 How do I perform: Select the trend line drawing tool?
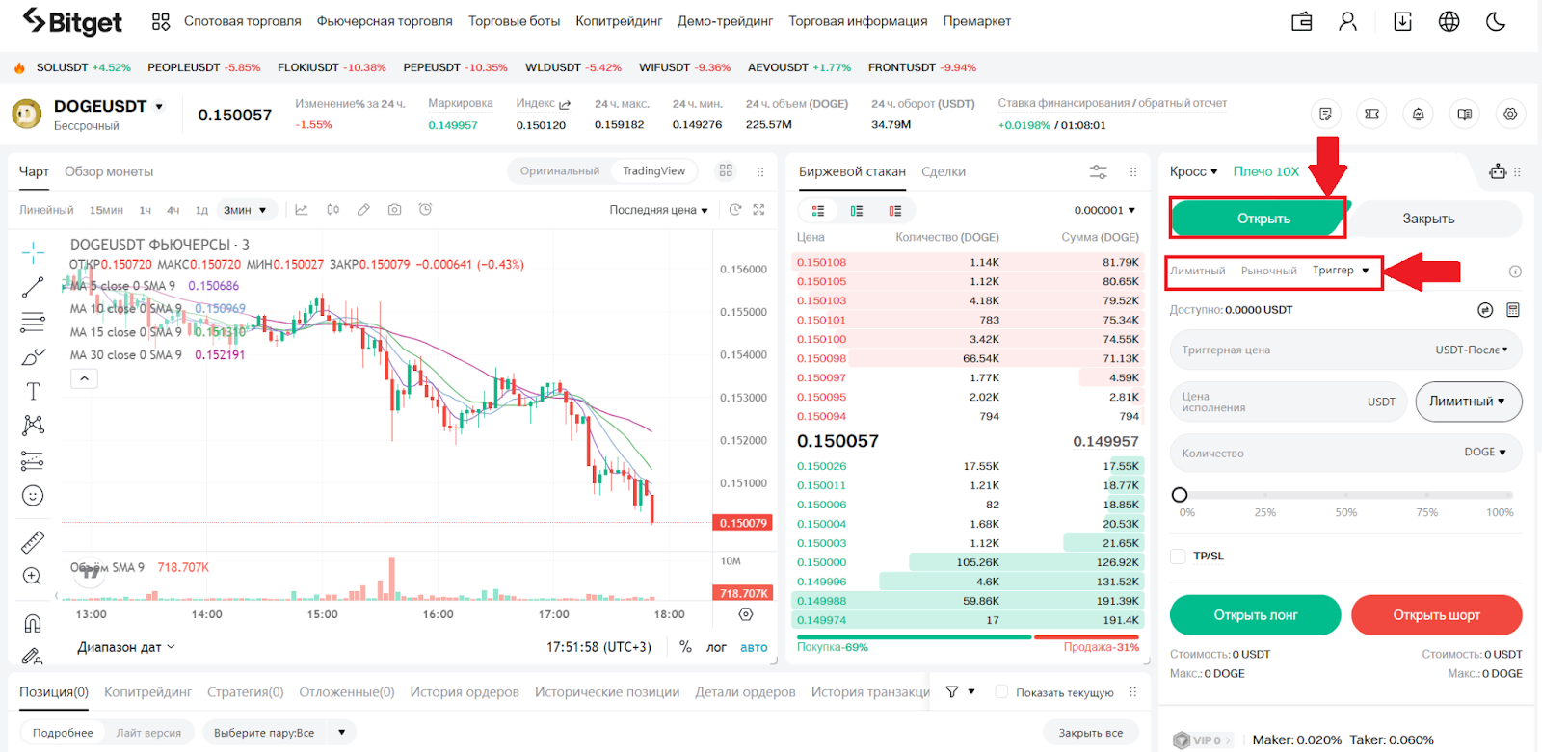click(33, 287)
